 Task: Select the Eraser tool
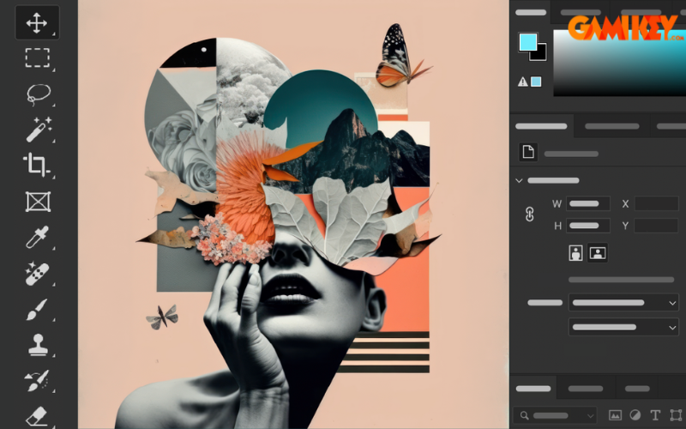(x=37, y=416)
